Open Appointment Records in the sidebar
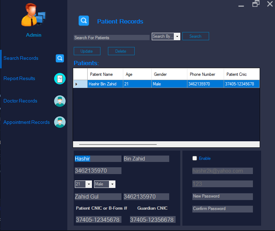 click(x=27, y=122)
